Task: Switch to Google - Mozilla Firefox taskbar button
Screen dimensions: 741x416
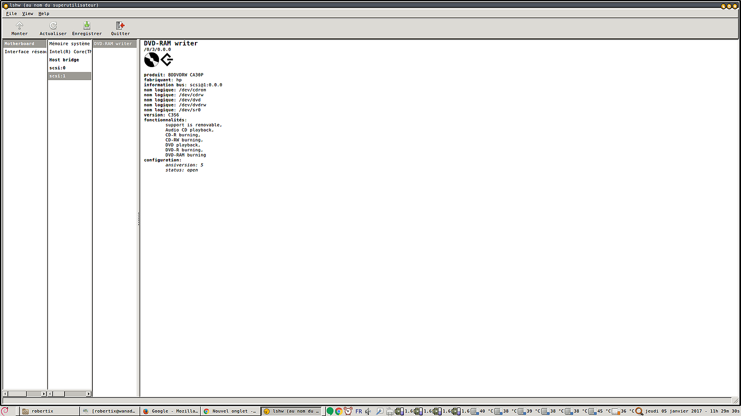Action: (x=170, y=411)
